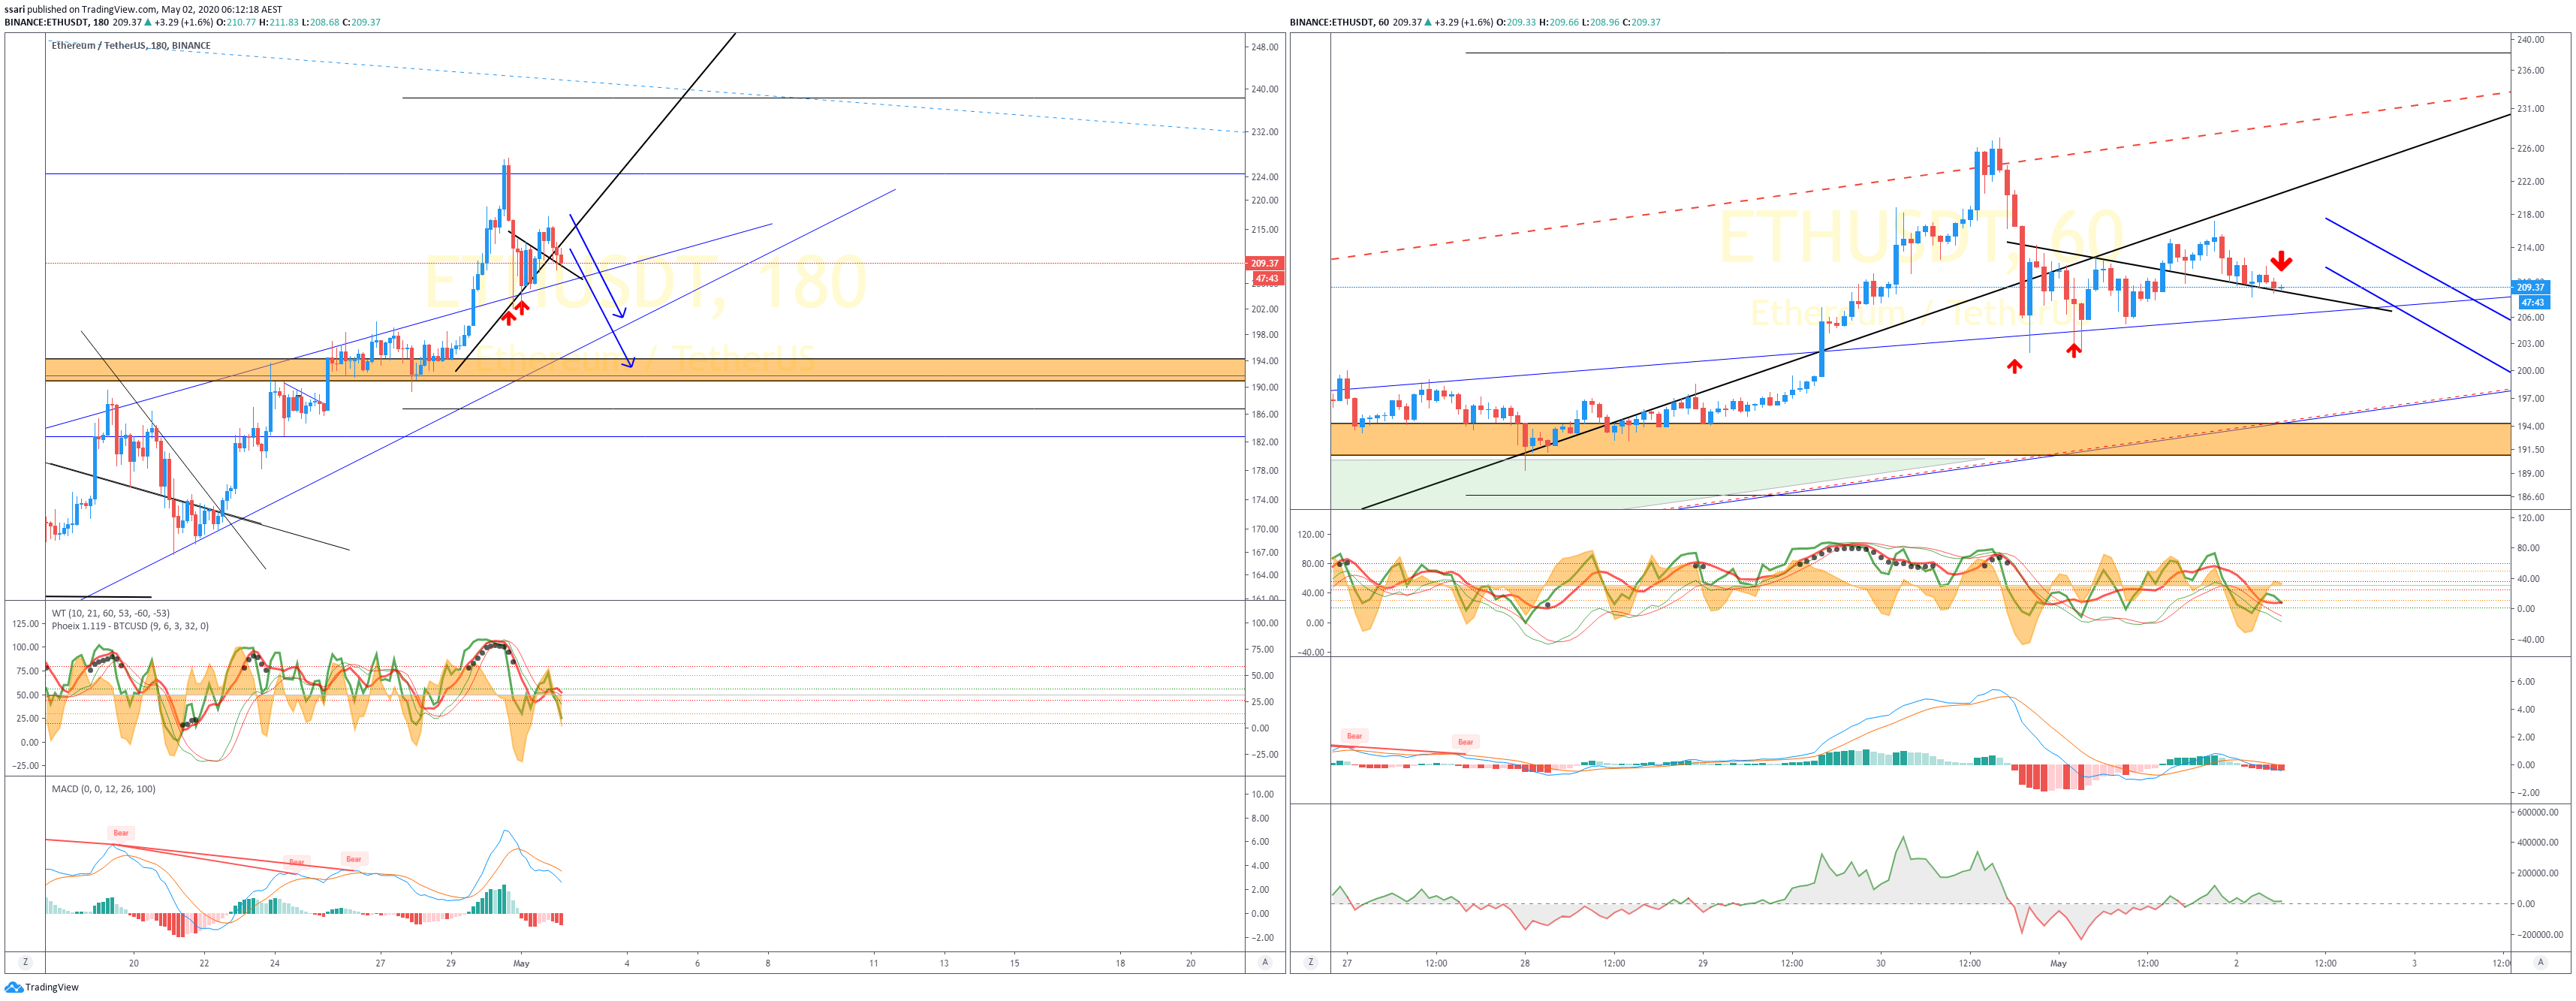
Task: Click the May label on the 60 chart time axis
Action: tap(2058, 963)
